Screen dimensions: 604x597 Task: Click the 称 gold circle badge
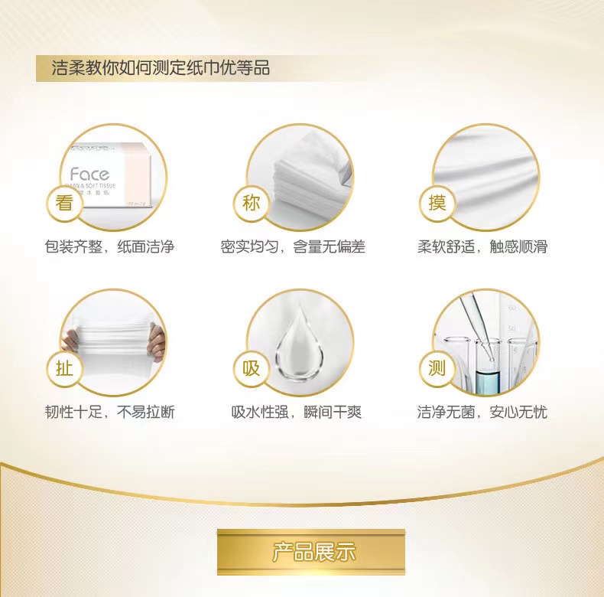[251, 204]
